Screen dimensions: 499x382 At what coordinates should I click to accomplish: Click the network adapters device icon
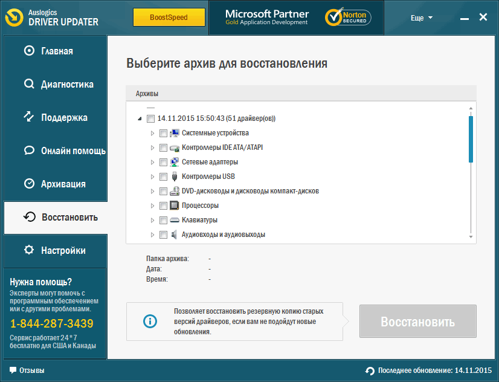pyautogui.click(x=175, y=162)
